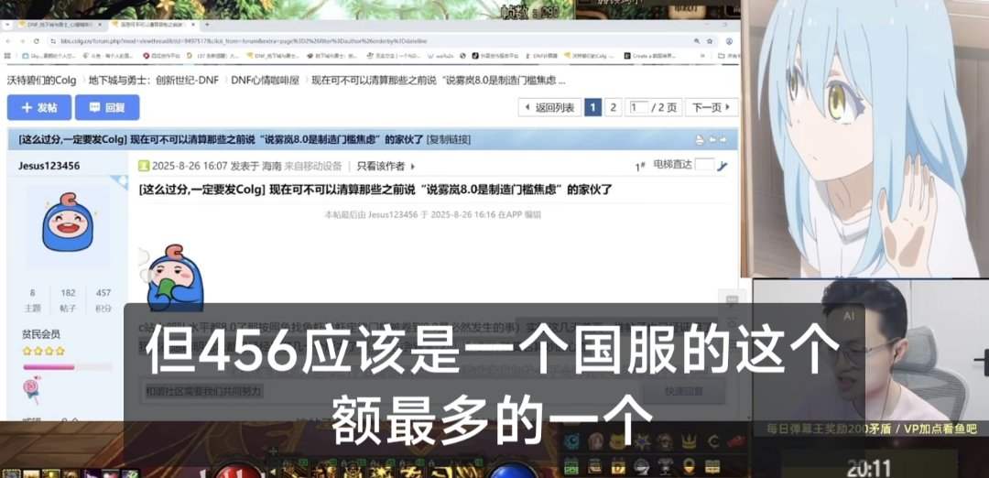
Task: Click the lollipop medal icon
Action: pos(31,390)
